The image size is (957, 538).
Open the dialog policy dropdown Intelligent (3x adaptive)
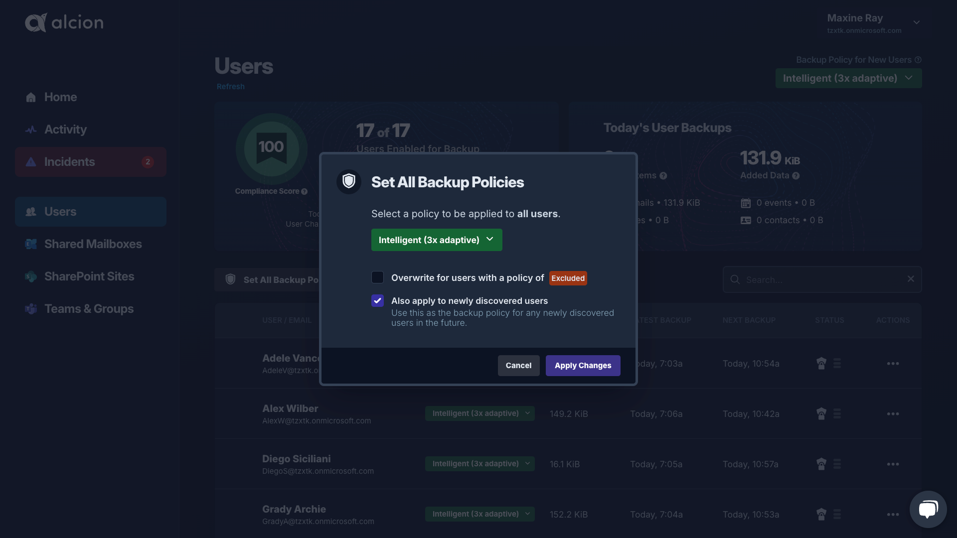pos(437,240)
